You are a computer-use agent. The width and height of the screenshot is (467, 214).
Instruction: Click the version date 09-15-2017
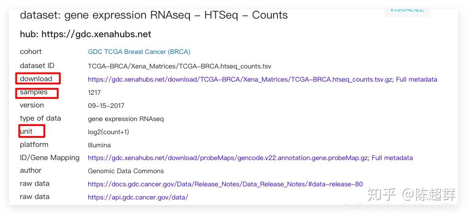[106, 106]
